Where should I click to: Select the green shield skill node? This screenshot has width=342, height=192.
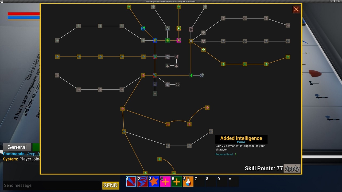[203, 50]
